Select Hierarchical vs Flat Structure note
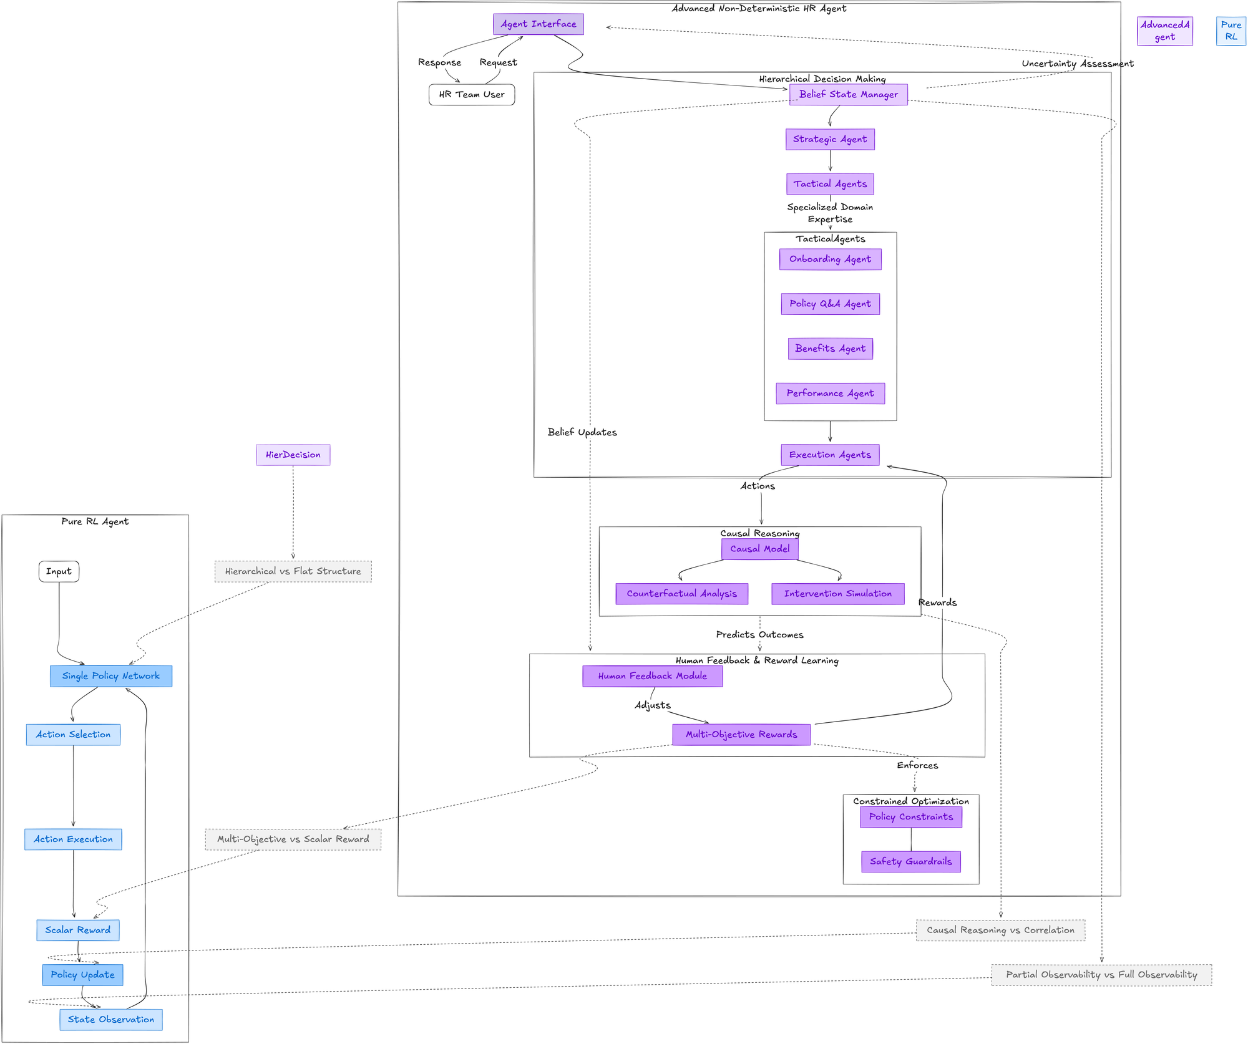The image size is (1248, 1044). click(x=293, y=571)
